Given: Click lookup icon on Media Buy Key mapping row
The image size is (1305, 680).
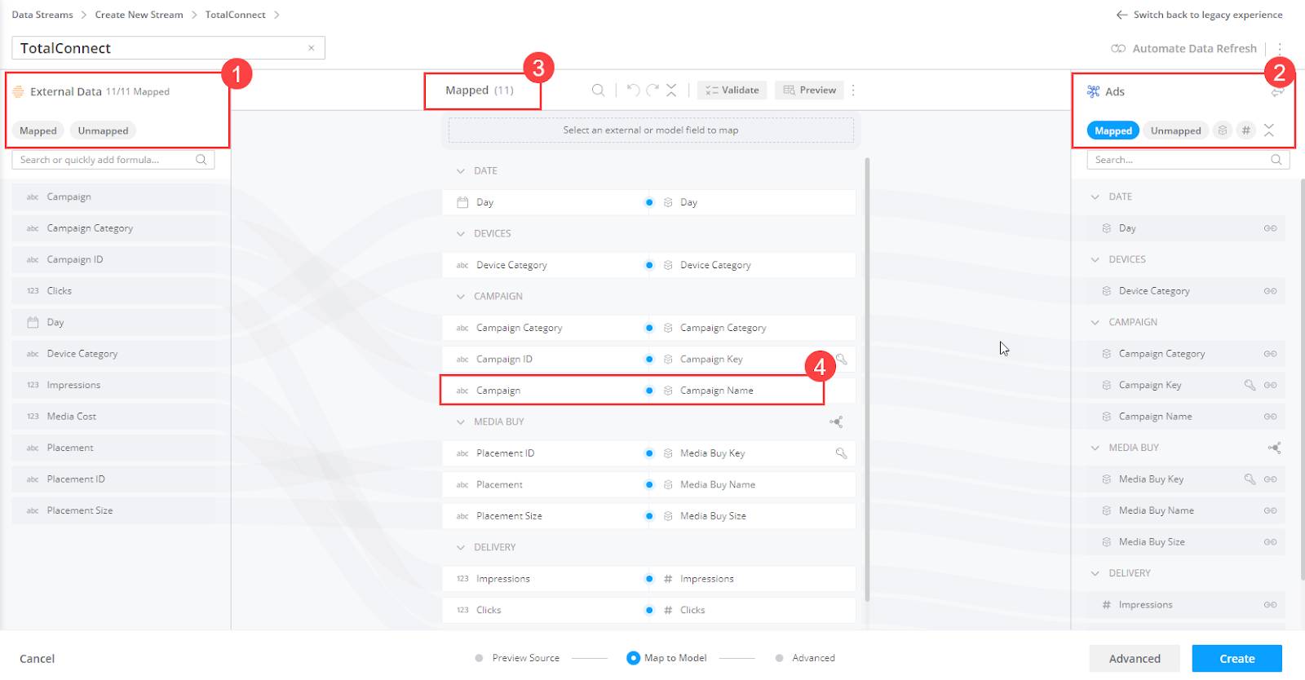Looking at the screenshot, I should coord(841,453).
